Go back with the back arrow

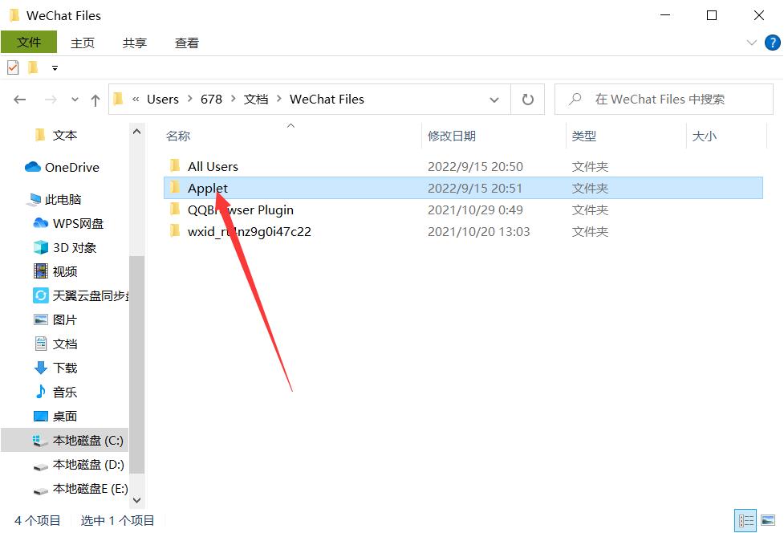tap(20, 100)
